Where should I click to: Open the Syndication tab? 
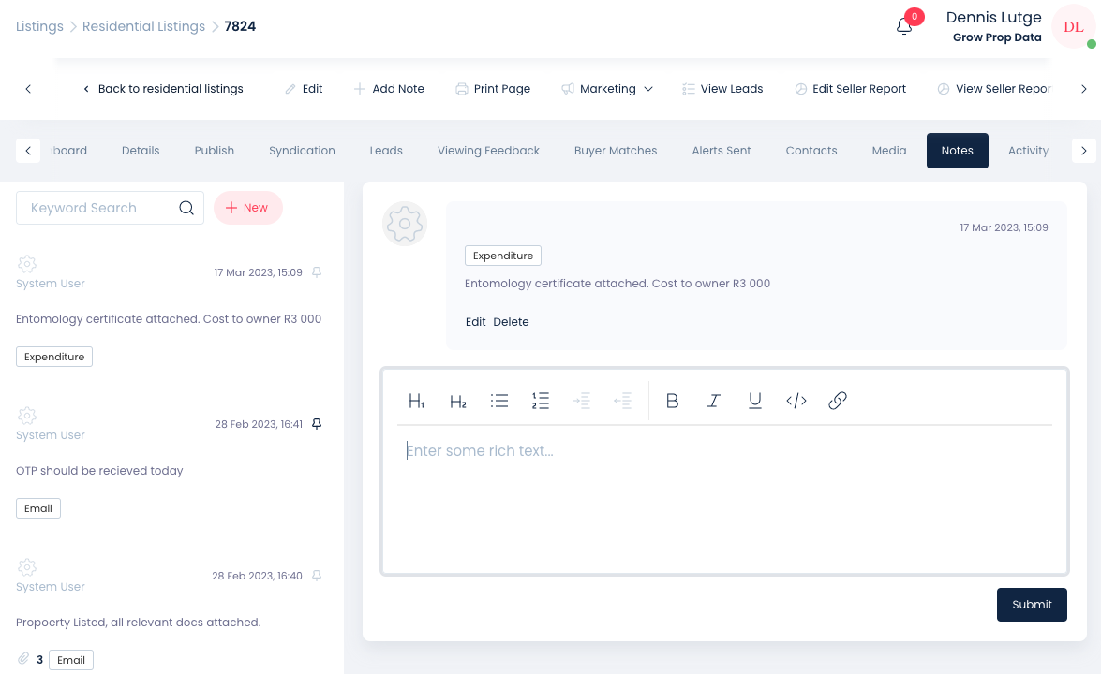coord(302,150)
